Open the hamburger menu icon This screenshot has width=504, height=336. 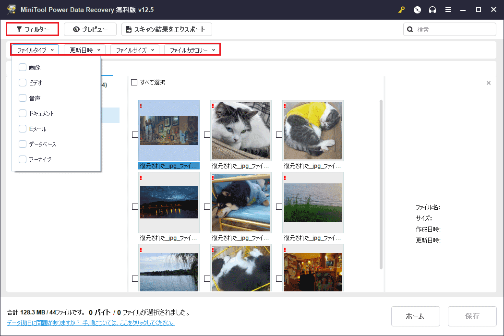448,10
